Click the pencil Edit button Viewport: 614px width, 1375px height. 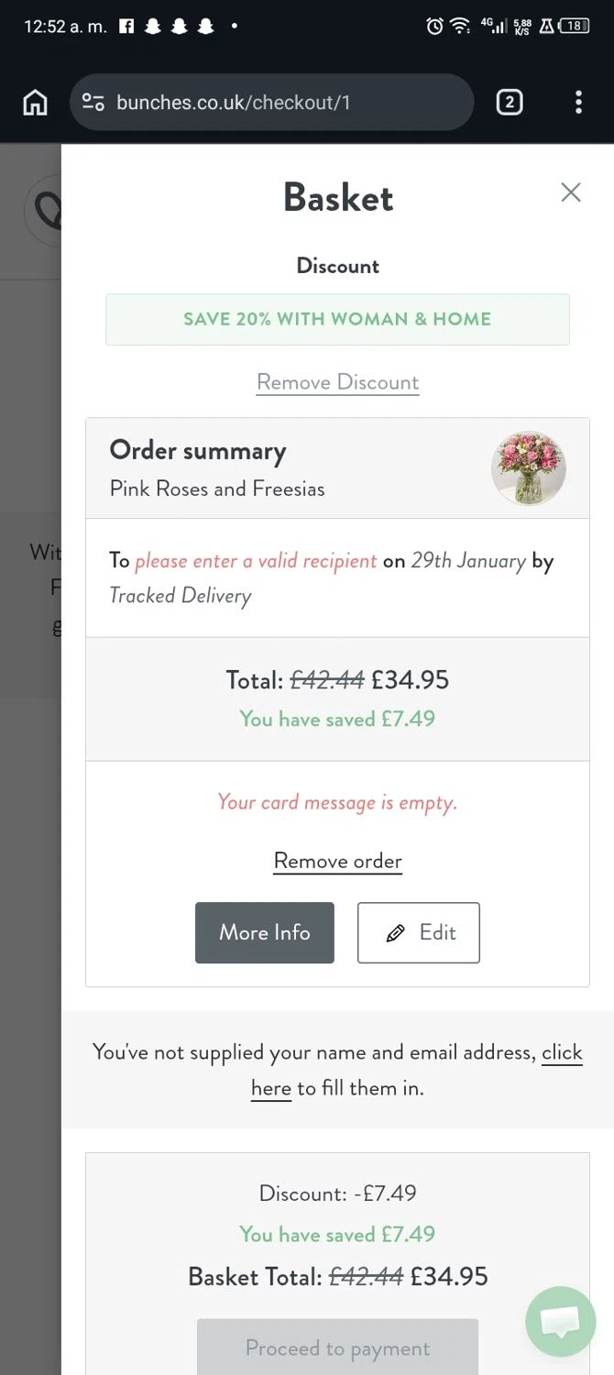[419, 933]
